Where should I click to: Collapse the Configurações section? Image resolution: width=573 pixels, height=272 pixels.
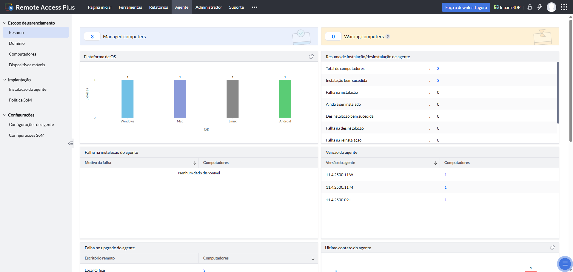5,115
